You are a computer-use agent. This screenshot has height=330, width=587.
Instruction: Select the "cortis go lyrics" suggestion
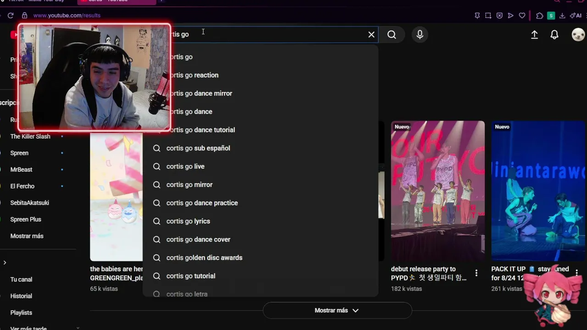point(260,221)
